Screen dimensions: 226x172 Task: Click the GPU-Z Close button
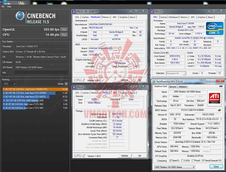click(216, 167)
